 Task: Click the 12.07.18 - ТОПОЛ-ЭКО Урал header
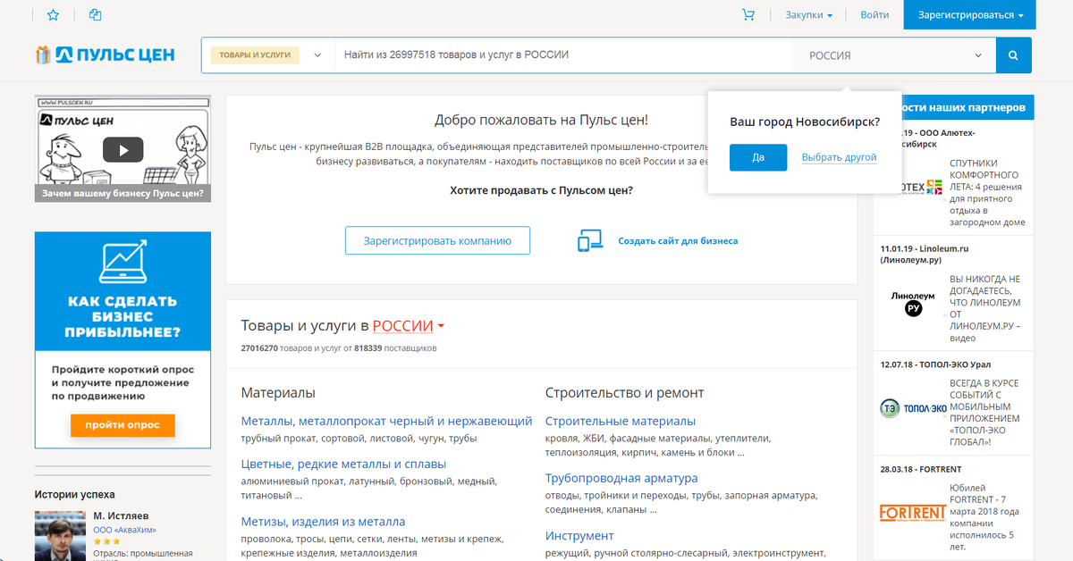click(x=935, y=364)
